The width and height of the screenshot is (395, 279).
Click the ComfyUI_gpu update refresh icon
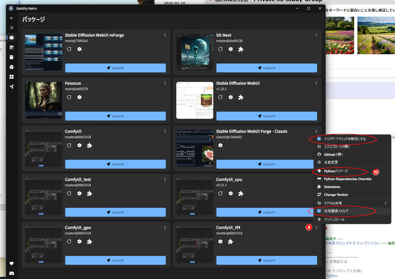[69, 241]
